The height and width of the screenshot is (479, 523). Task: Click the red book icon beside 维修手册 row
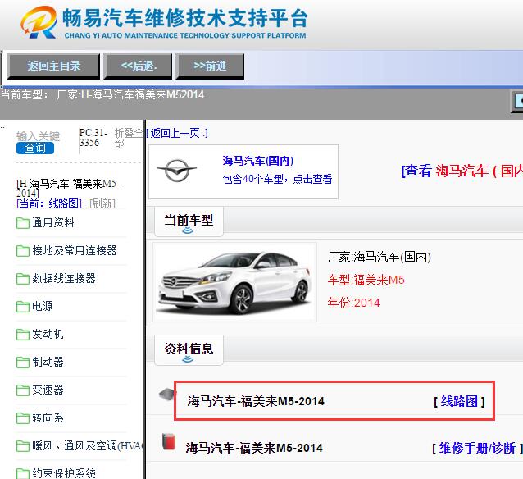(x=168, y=441)
